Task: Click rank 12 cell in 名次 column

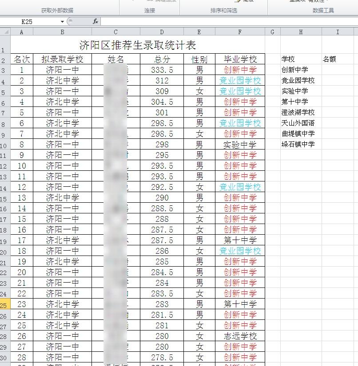Action: tap(22, 187)
